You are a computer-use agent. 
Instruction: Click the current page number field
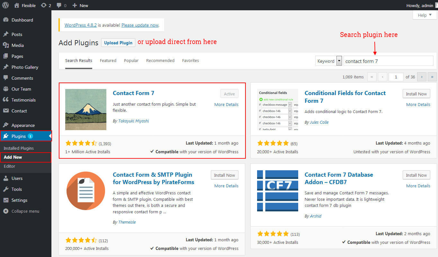396,77
